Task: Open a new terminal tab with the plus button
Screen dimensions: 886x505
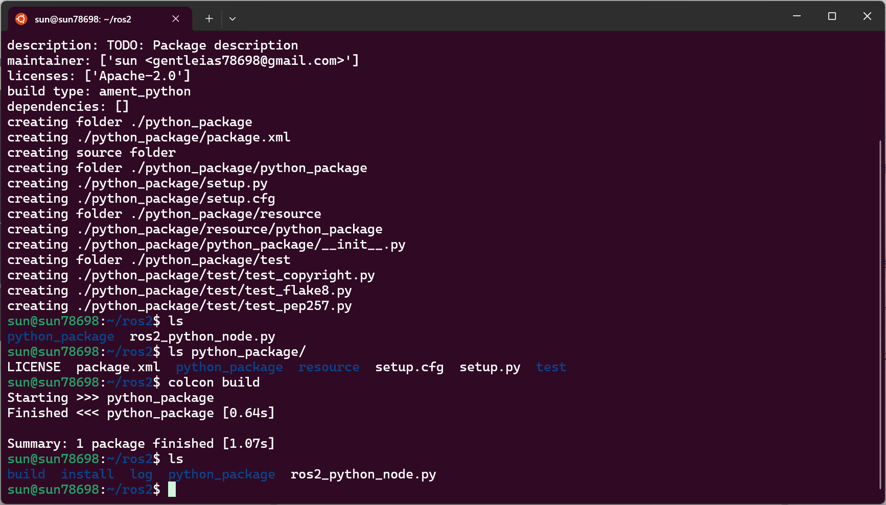Action: click(x=208, y=18)
